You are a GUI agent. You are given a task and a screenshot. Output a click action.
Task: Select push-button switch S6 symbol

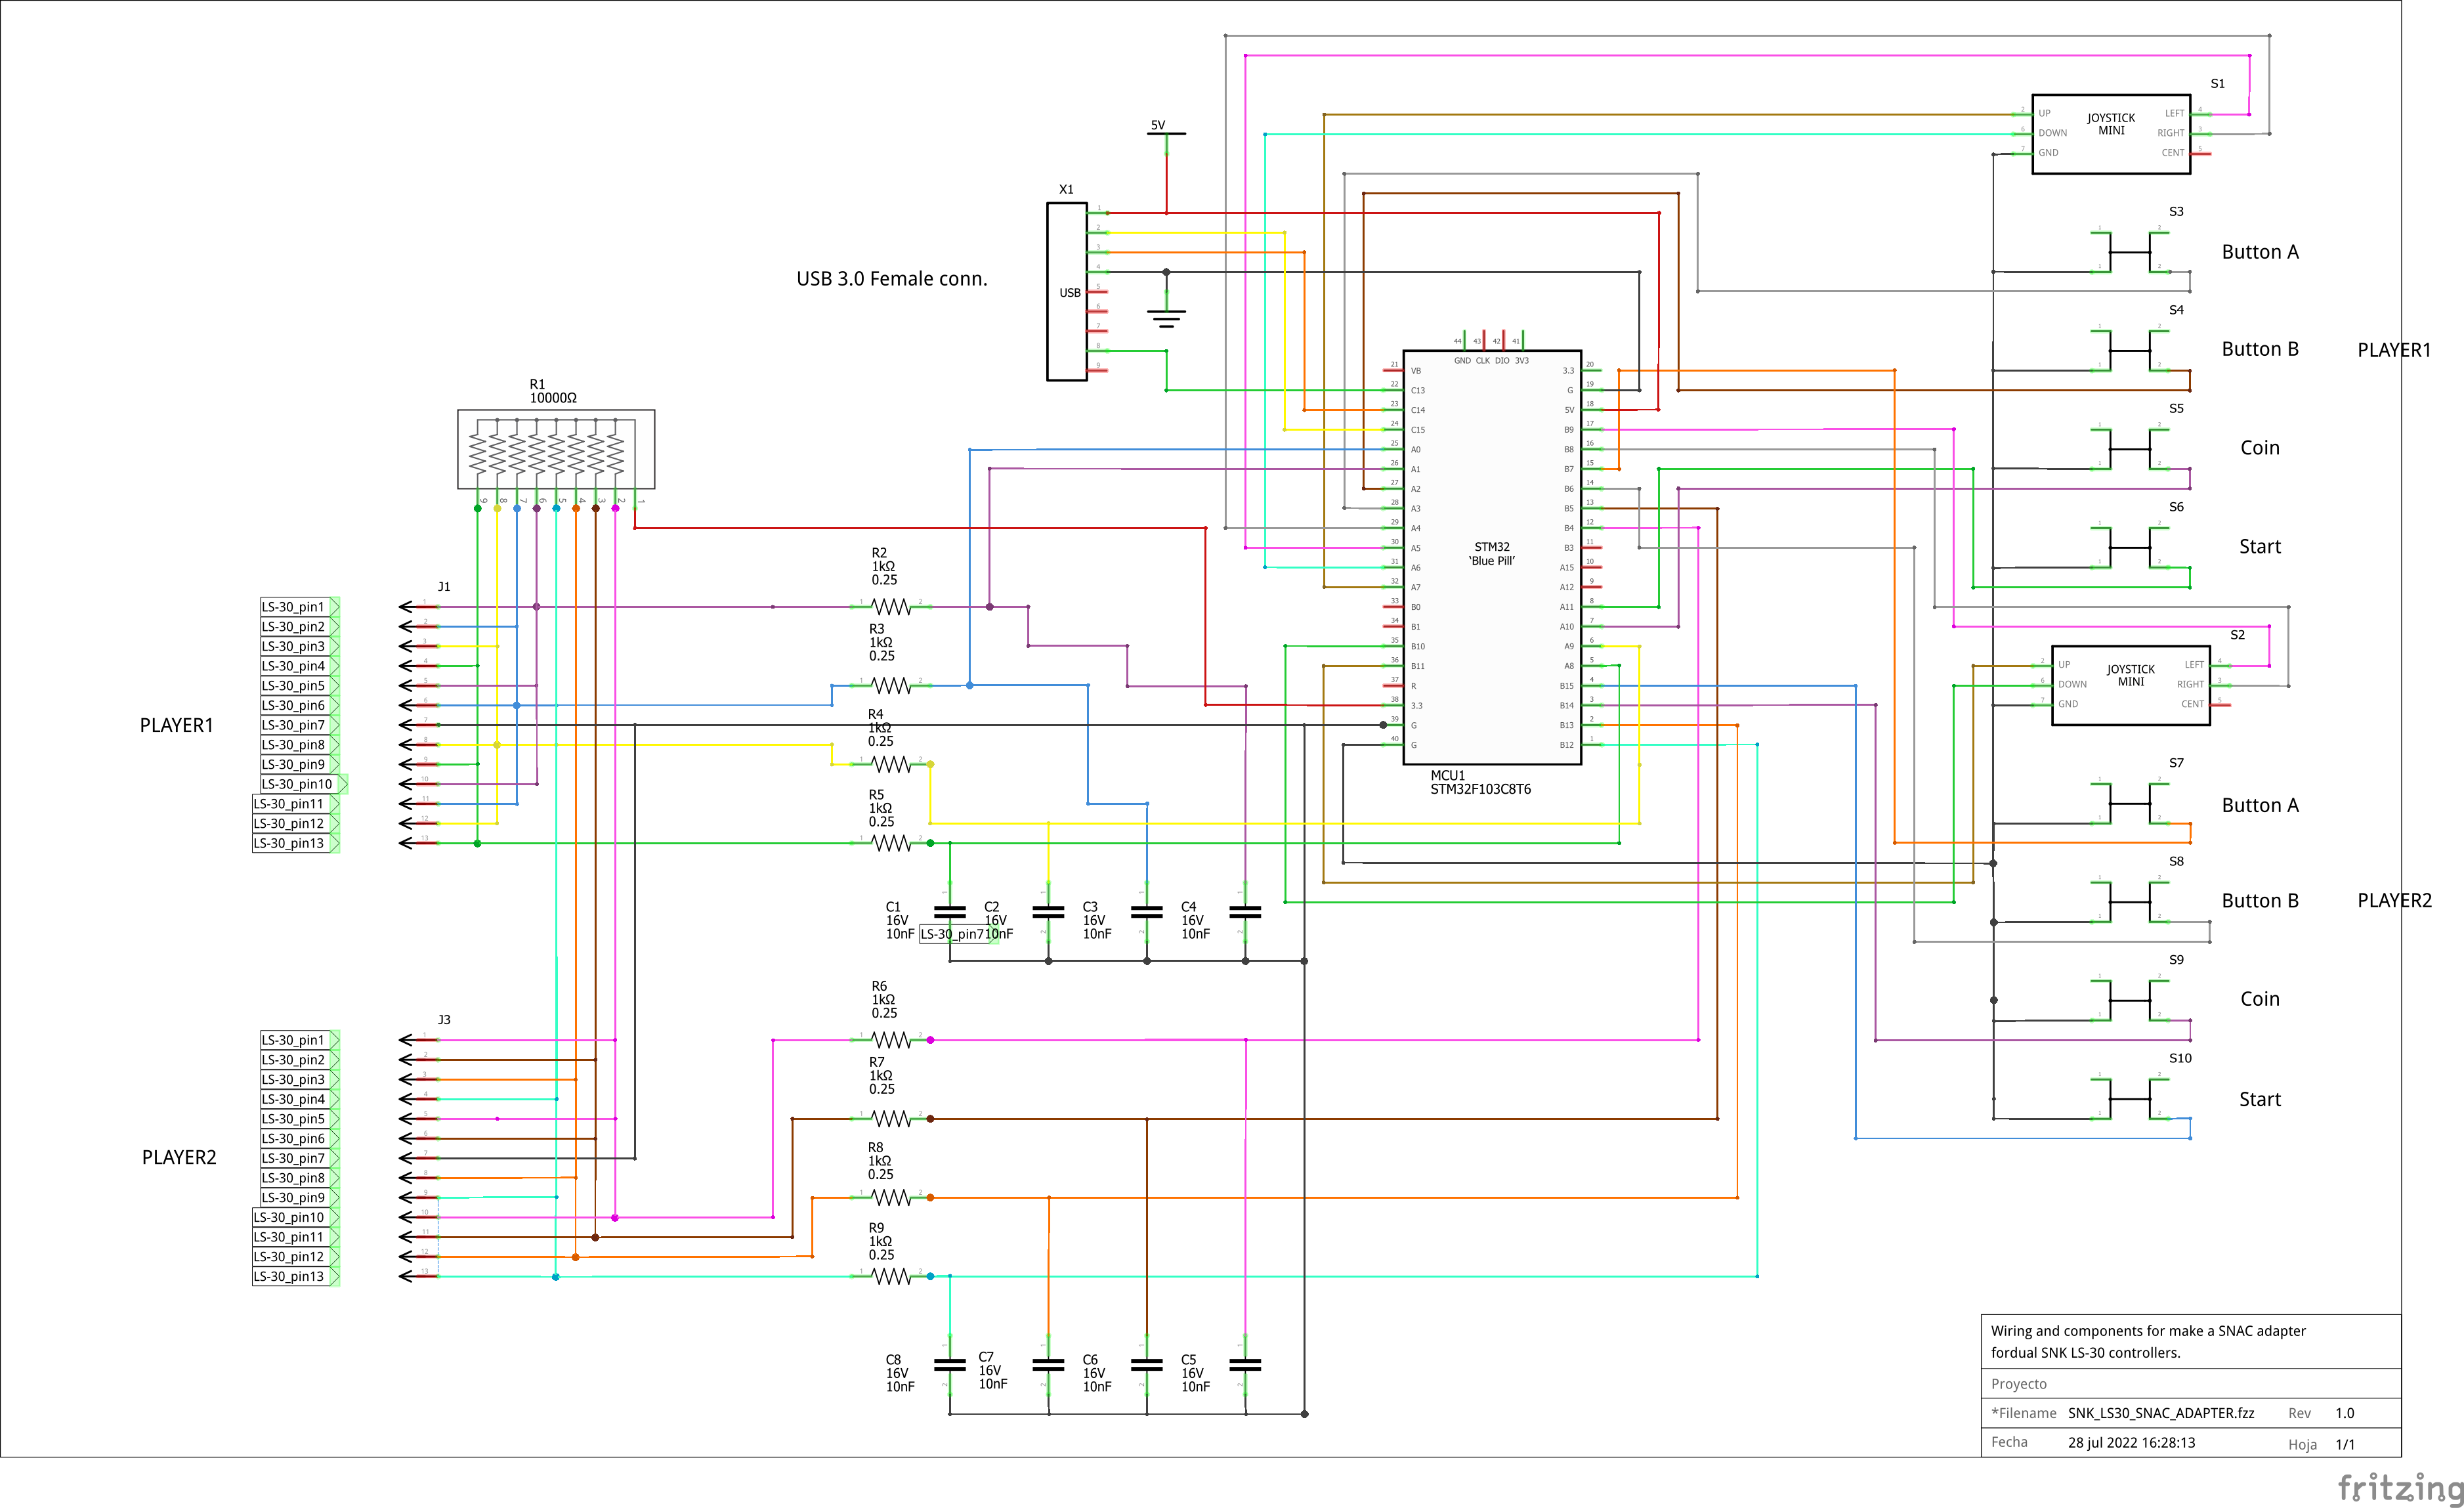[2130, 547]
